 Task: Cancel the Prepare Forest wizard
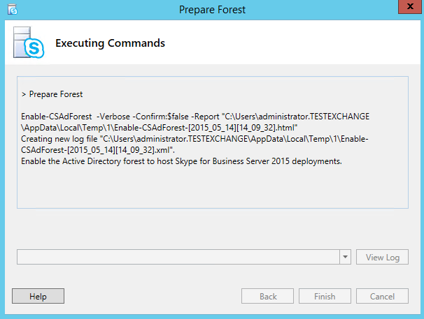coord(382,296)
